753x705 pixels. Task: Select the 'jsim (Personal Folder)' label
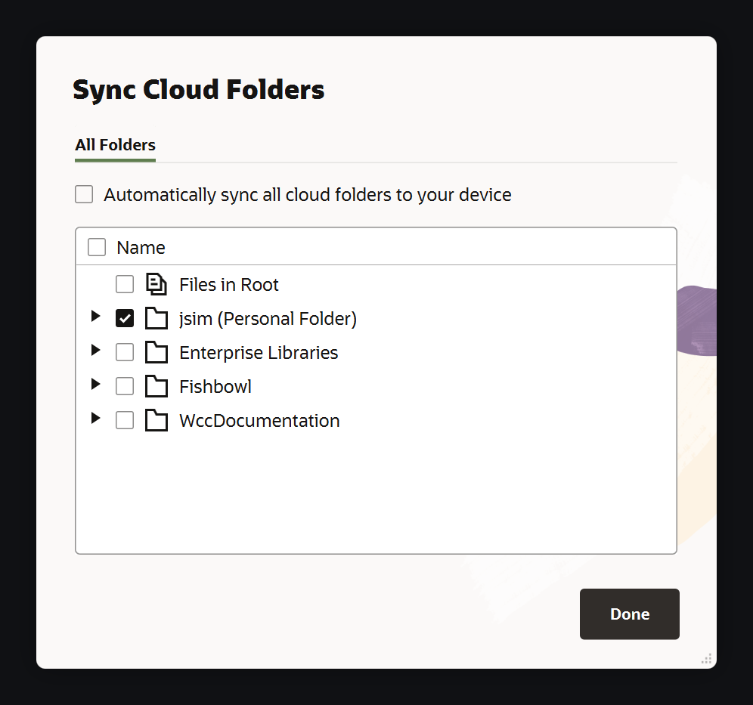268,319
